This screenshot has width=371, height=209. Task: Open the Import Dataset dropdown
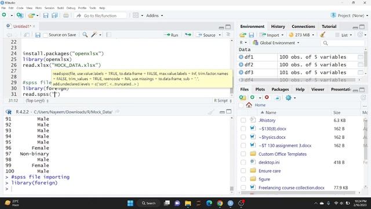click(x=271, y=35)
